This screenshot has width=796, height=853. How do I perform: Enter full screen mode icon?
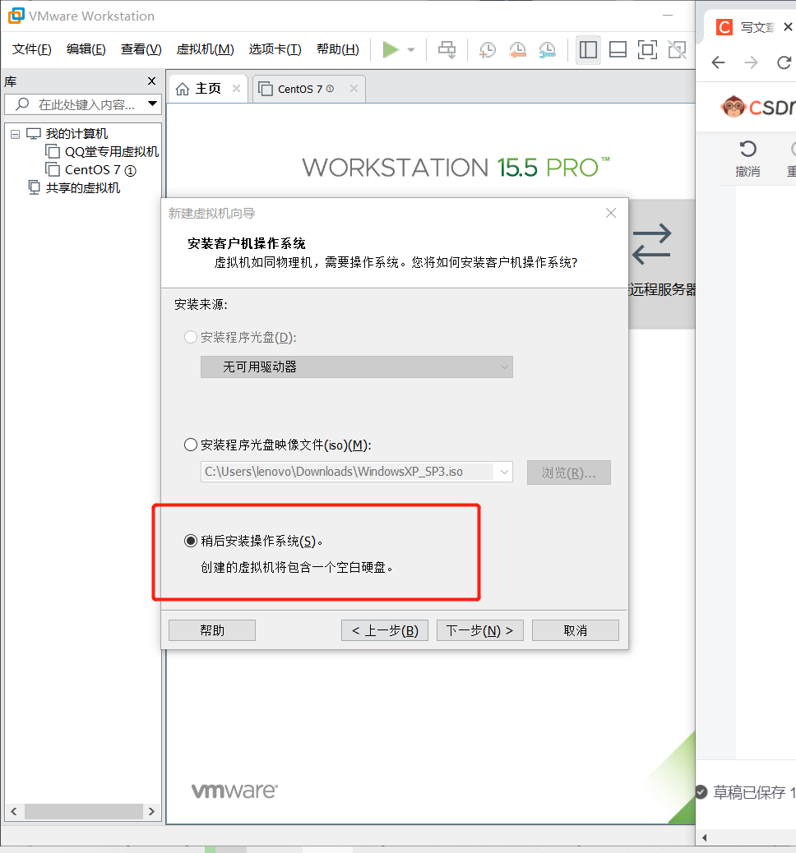point(647,50)
